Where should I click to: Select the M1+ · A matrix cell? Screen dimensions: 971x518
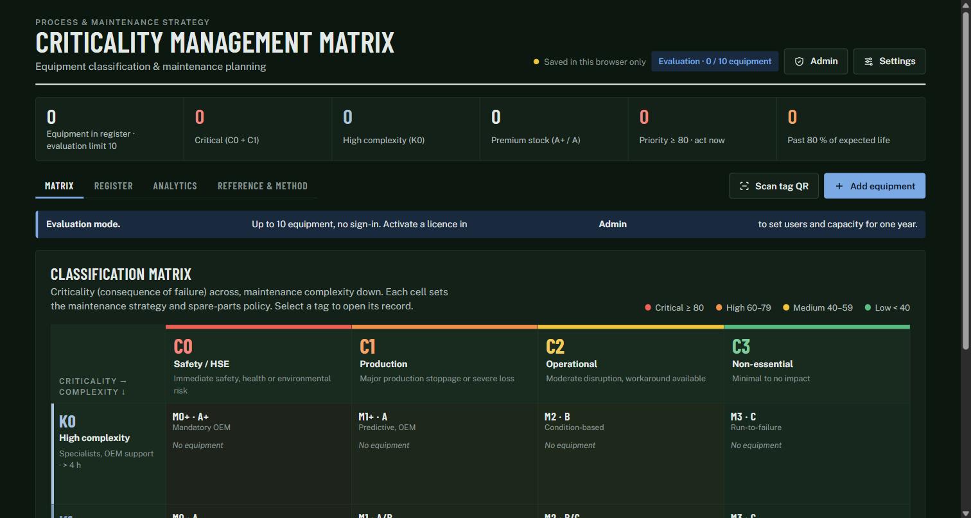(444, 453)
